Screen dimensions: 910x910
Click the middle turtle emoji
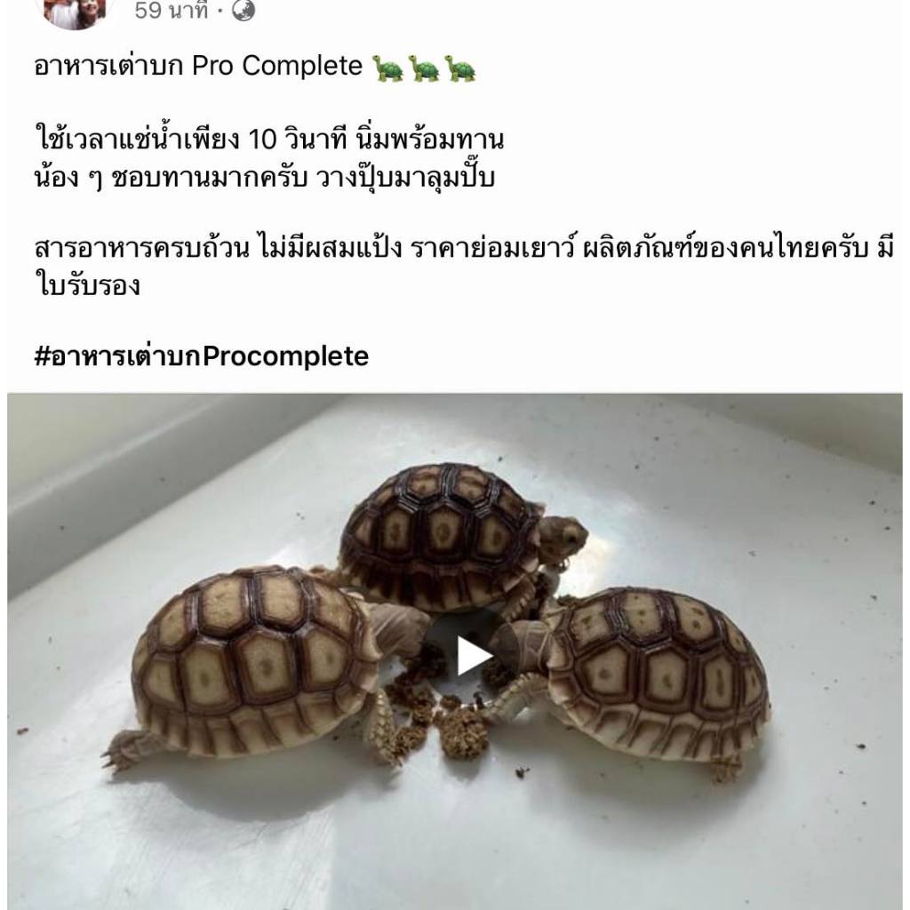pos(424,68)
